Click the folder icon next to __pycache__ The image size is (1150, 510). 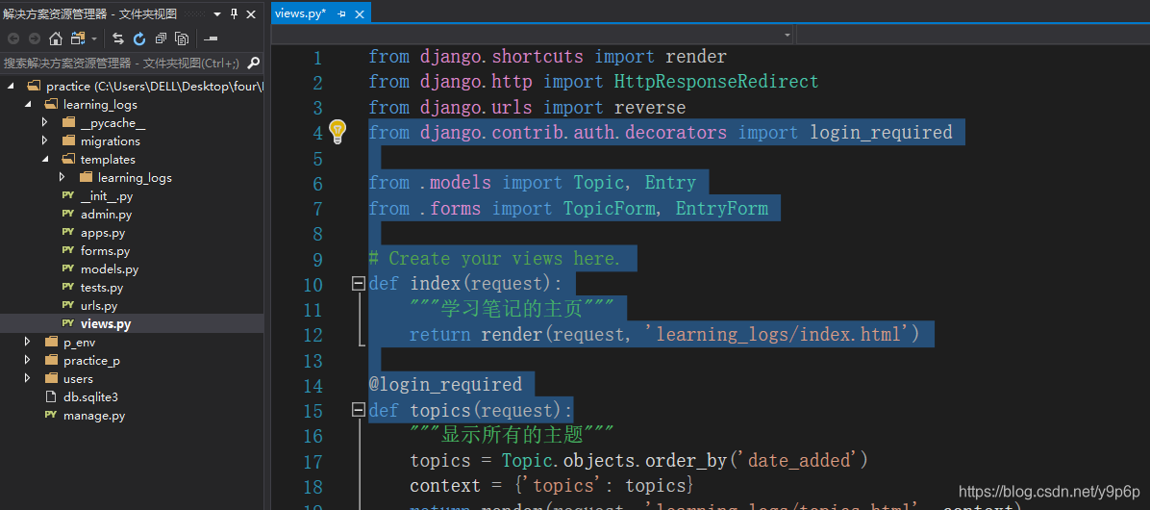tap(68, 122)
